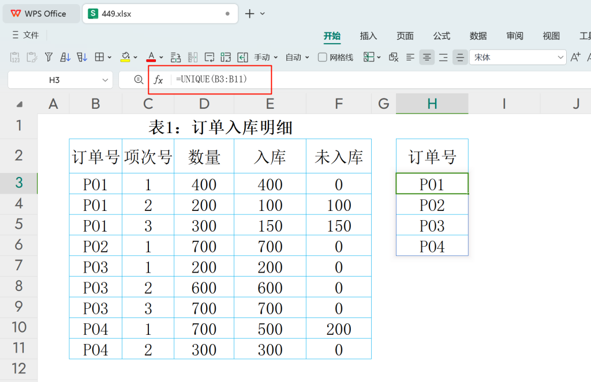Click the 订单号 header in column H
This screenshot has width=591, height=382.
(x=432, y=156)
